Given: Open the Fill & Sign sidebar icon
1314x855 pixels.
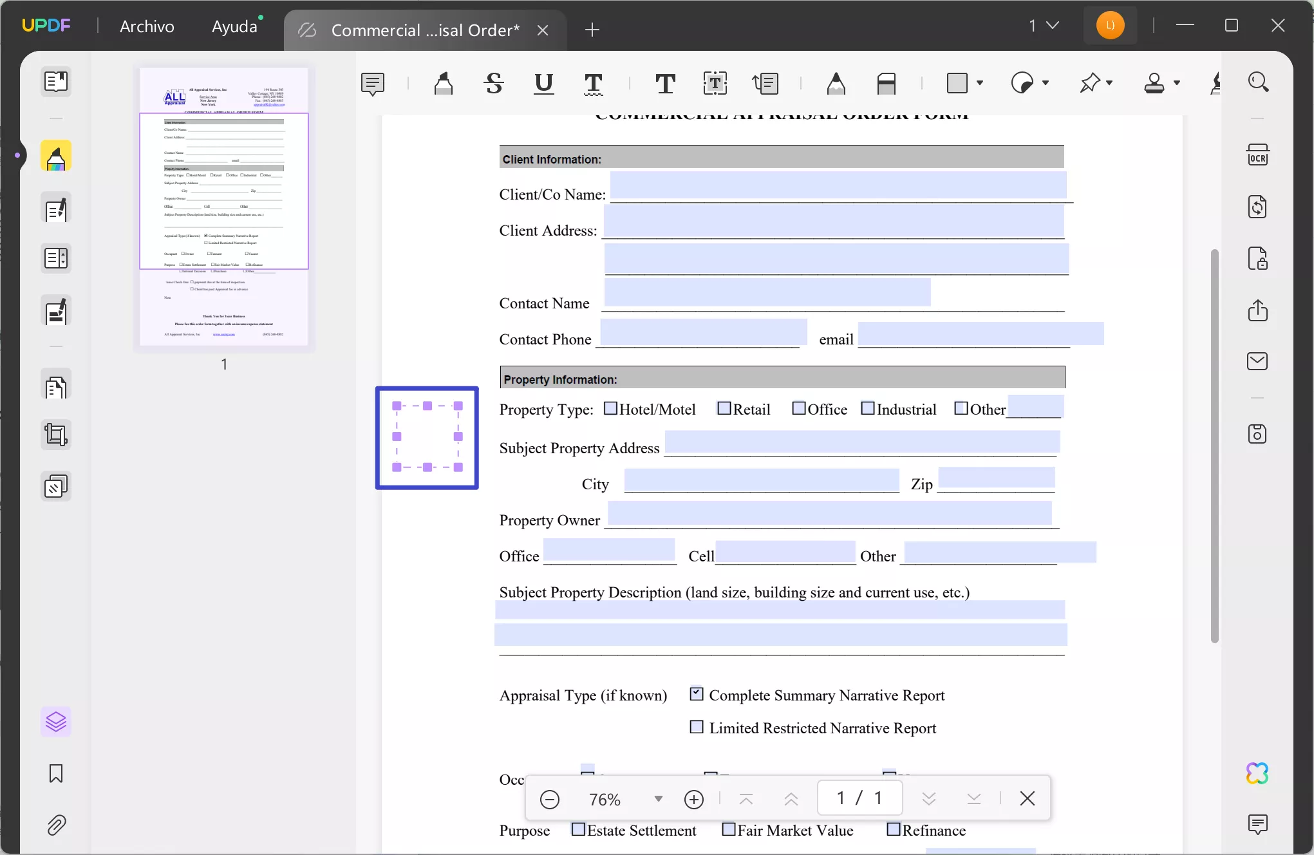Looking at the screenshot, I should tap(56, 312).
